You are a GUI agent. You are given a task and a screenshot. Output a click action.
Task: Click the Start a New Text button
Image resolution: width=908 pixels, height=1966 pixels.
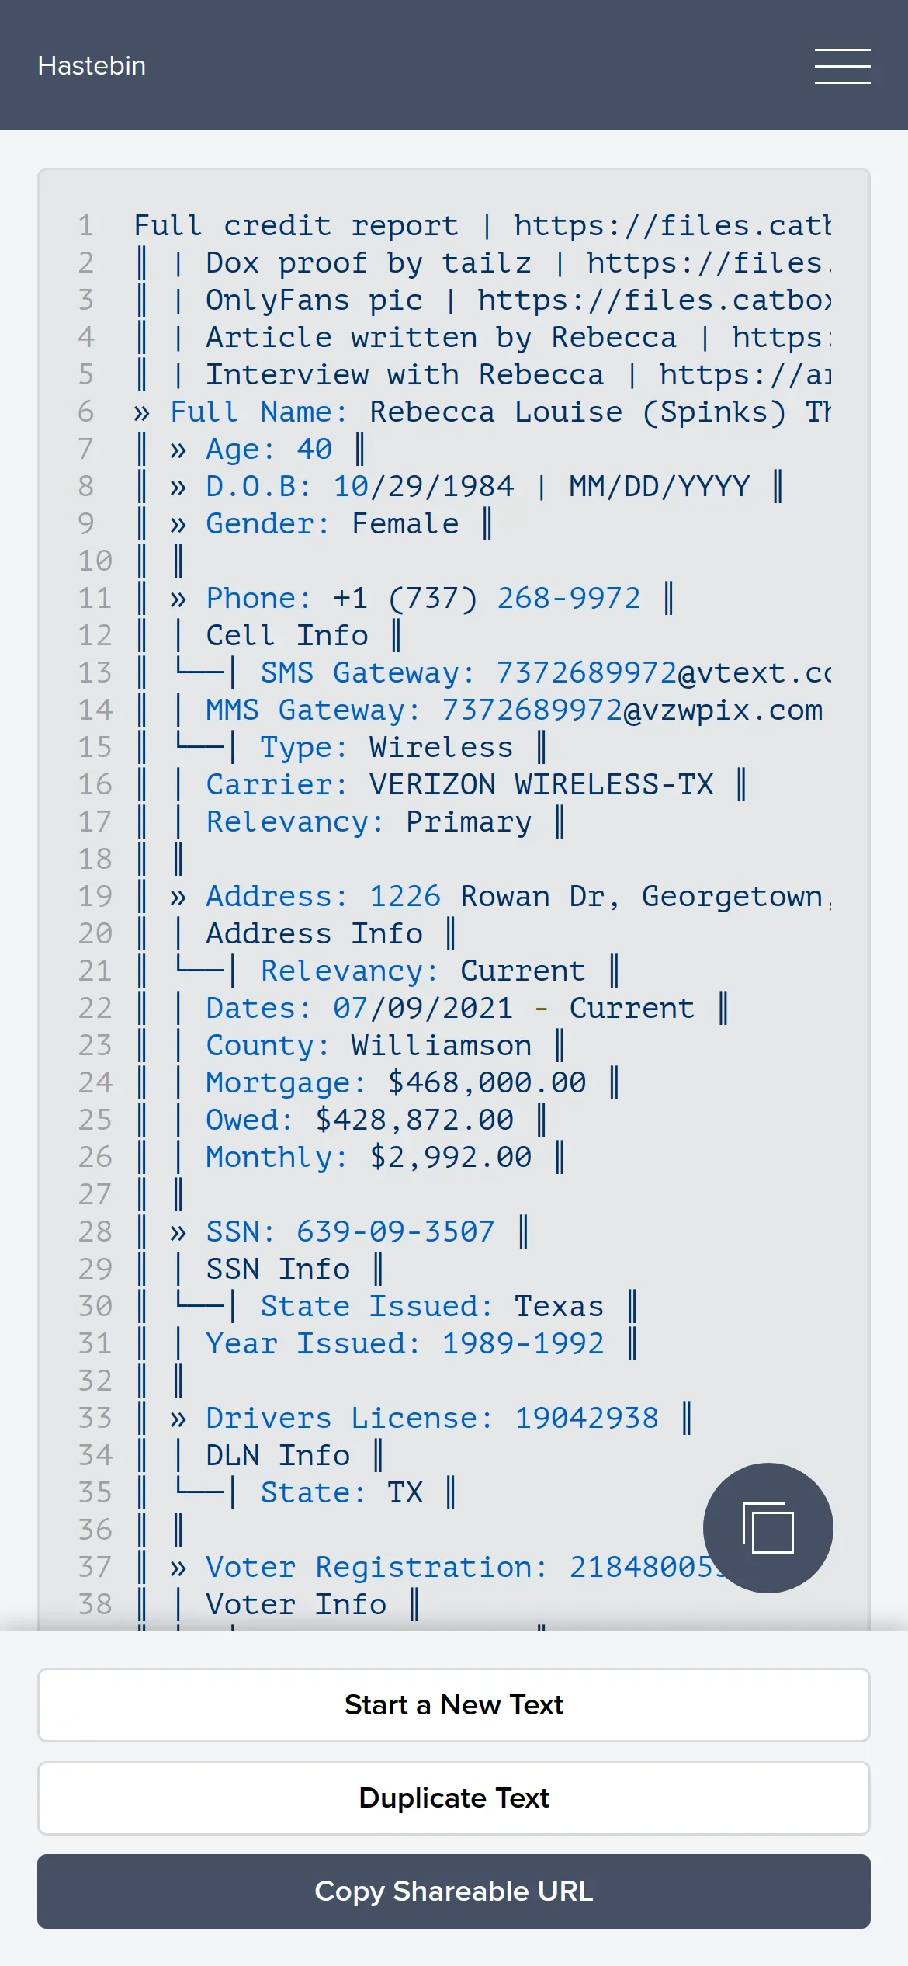(454, 1704)
